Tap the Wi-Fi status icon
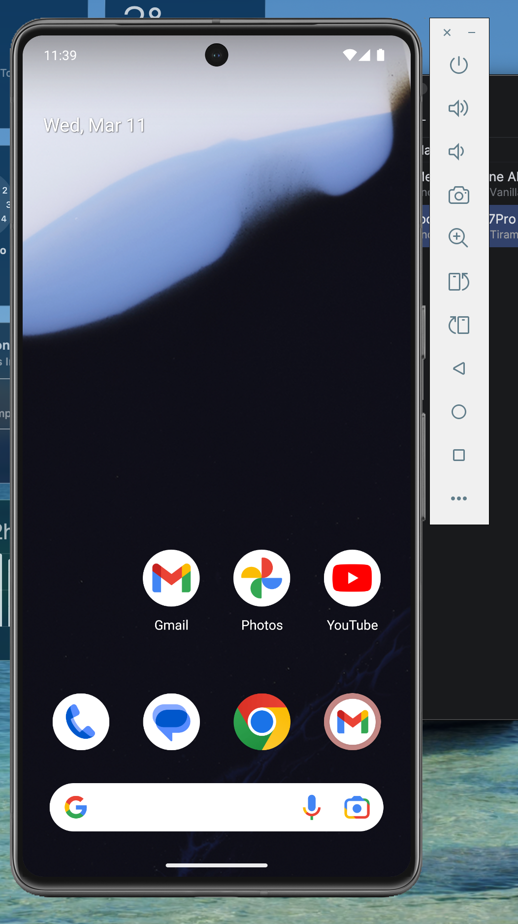 [350, 55]
